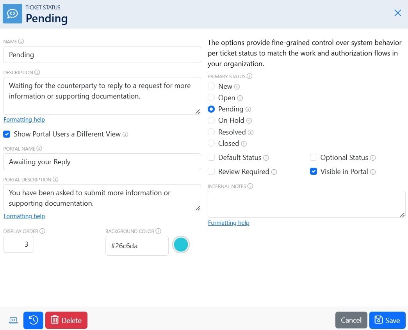The image size is (408, 330).
Task: Click the info icon beside Default Status
Action: pos(266,158)
